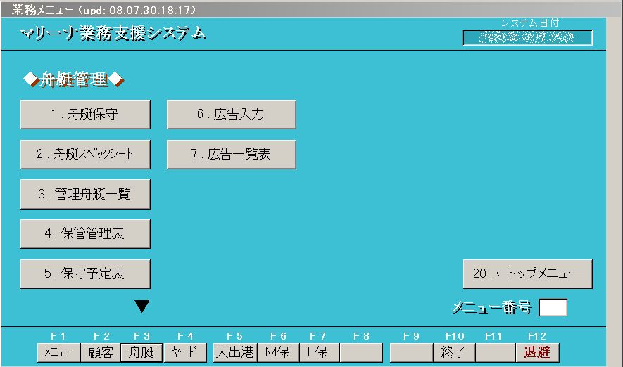623x367 pixels.
Task: Open the F4 ヤード section
Action: click(184, 352)
